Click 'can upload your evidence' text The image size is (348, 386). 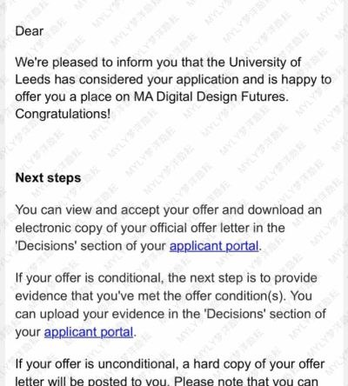[90, 314]
